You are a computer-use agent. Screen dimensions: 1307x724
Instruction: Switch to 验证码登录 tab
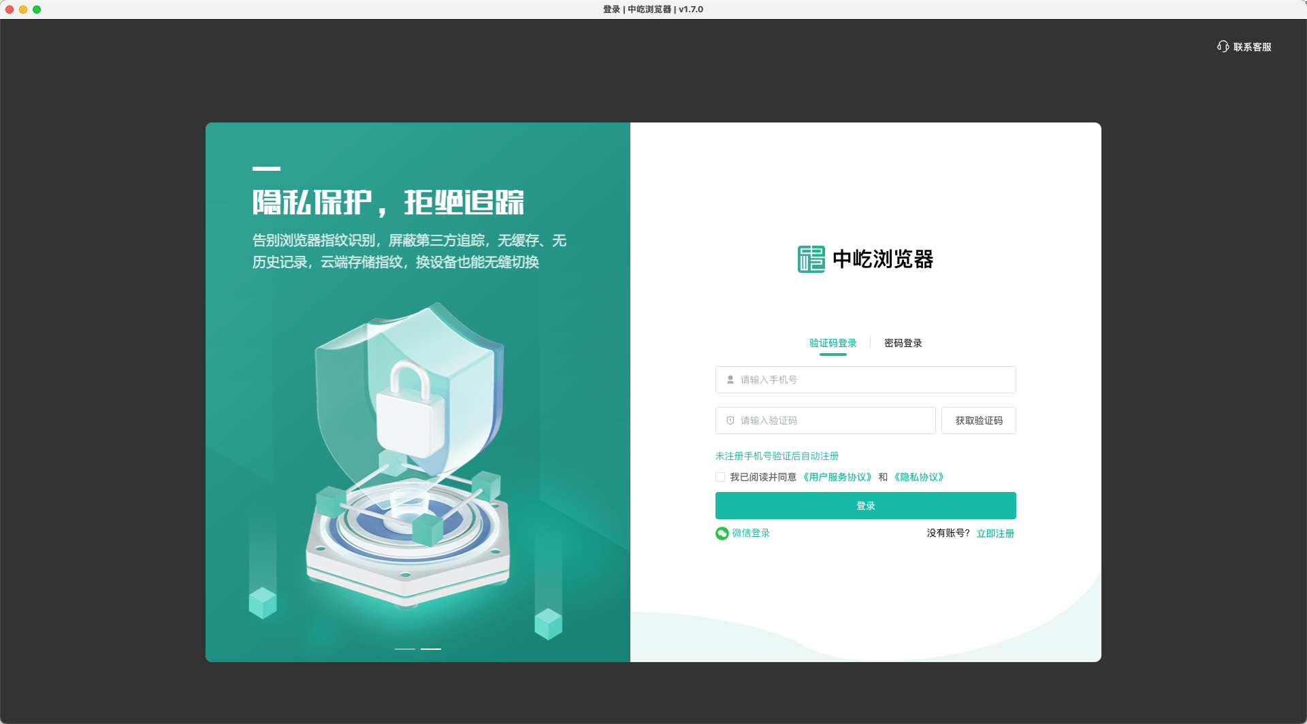point(833,343)
